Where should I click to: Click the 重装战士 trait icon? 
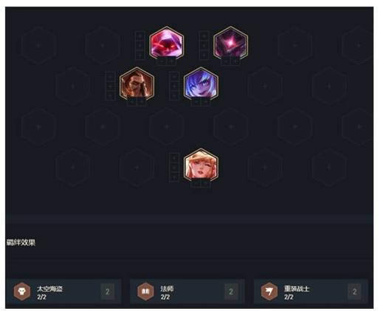pos(270,292)
